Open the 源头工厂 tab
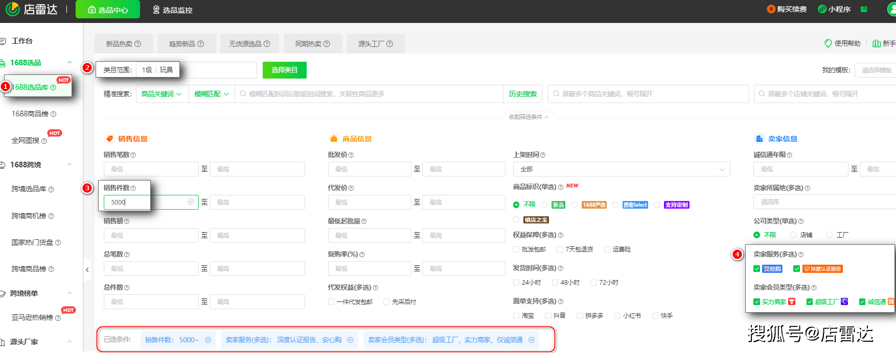 click(x=376, y=44)
